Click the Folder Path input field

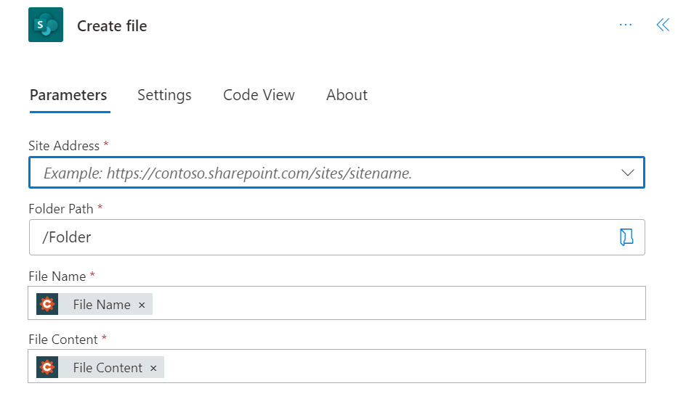337,237
